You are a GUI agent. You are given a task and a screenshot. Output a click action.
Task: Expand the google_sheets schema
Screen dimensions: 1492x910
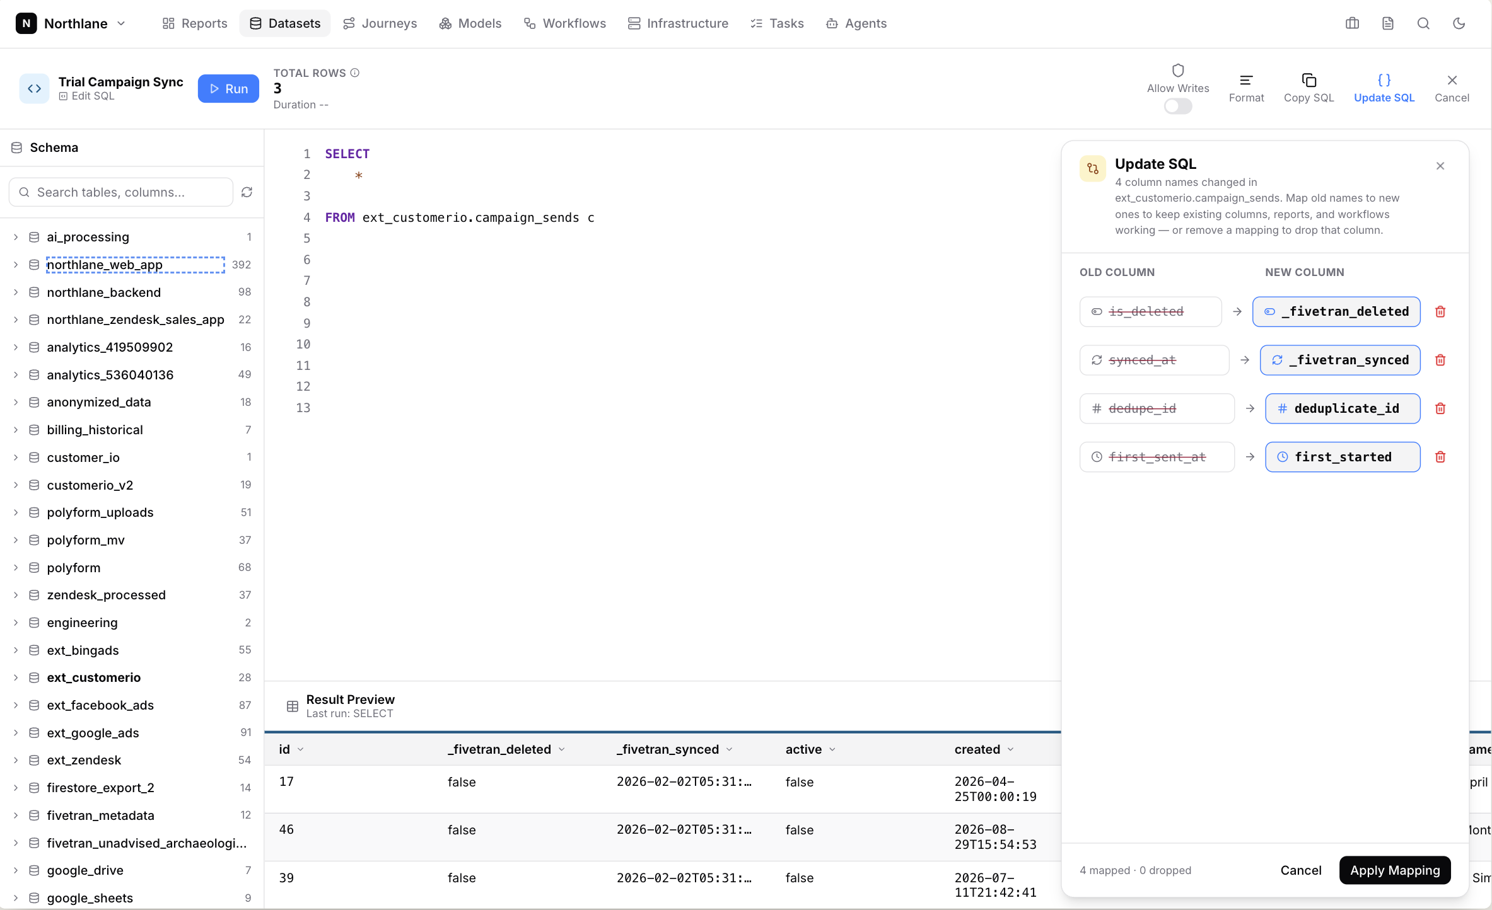click(x=16, y=898)
